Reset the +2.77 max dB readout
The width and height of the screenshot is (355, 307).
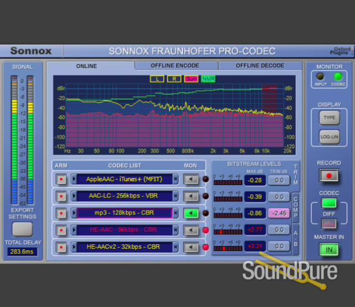(x=255, y=230)
